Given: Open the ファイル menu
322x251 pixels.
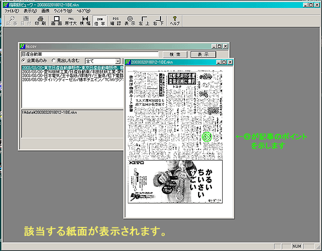Looking at the screenshot, I should coord(12,11).
